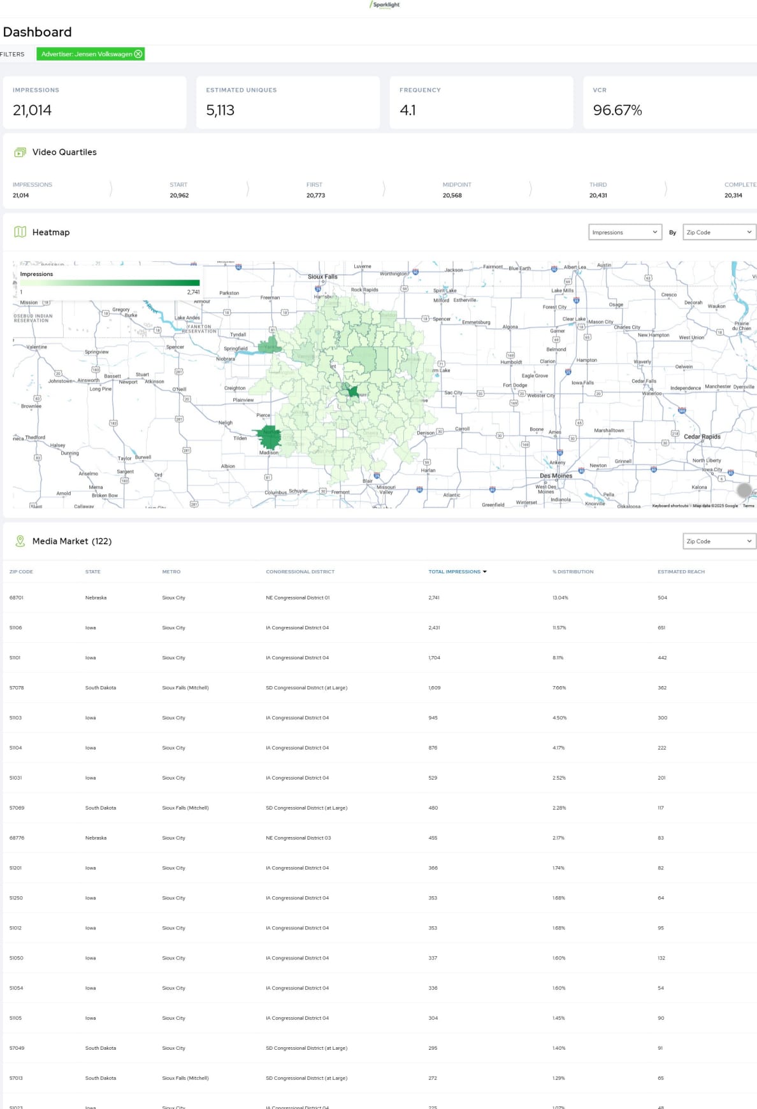The width and height of the screenshot is (757, 1109).
Task: Select zip code 51050 row
Action: [378, 958]
